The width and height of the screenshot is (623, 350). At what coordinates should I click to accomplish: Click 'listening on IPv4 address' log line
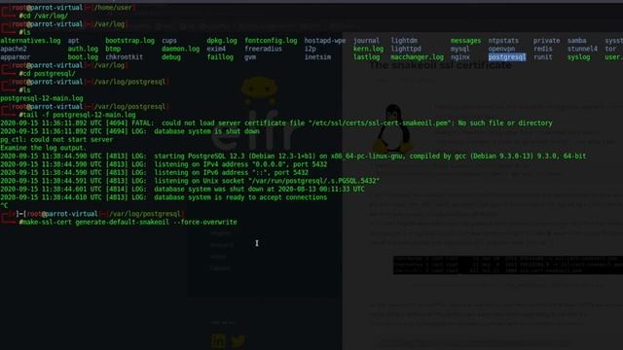pyautogui.click(x=164, y=164)
